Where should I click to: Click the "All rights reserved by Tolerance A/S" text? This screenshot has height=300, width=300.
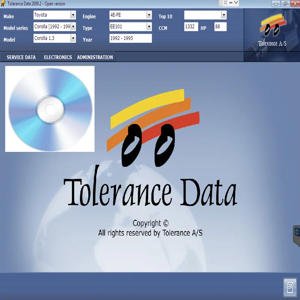pyautogui.click(x=150, y=233)
